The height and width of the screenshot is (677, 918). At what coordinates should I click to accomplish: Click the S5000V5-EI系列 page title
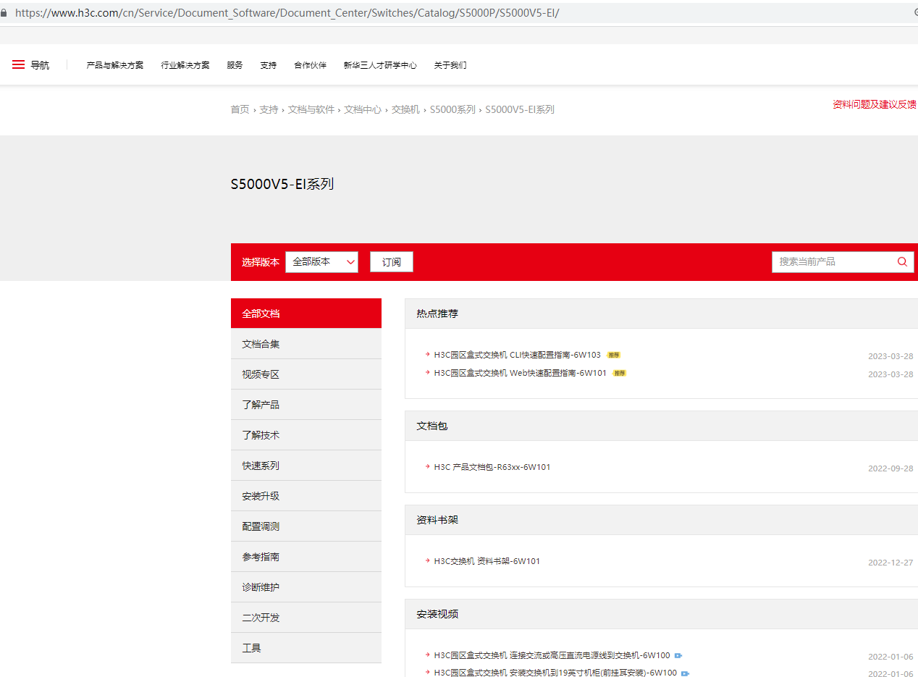pos(282,184)
